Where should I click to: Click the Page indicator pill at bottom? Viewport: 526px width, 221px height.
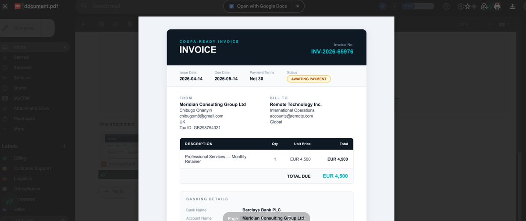(x=267, y=218)
